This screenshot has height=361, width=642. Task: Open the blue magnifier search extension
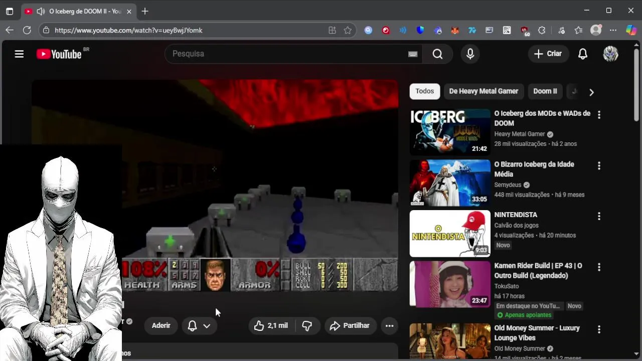(x=368, y=30)
